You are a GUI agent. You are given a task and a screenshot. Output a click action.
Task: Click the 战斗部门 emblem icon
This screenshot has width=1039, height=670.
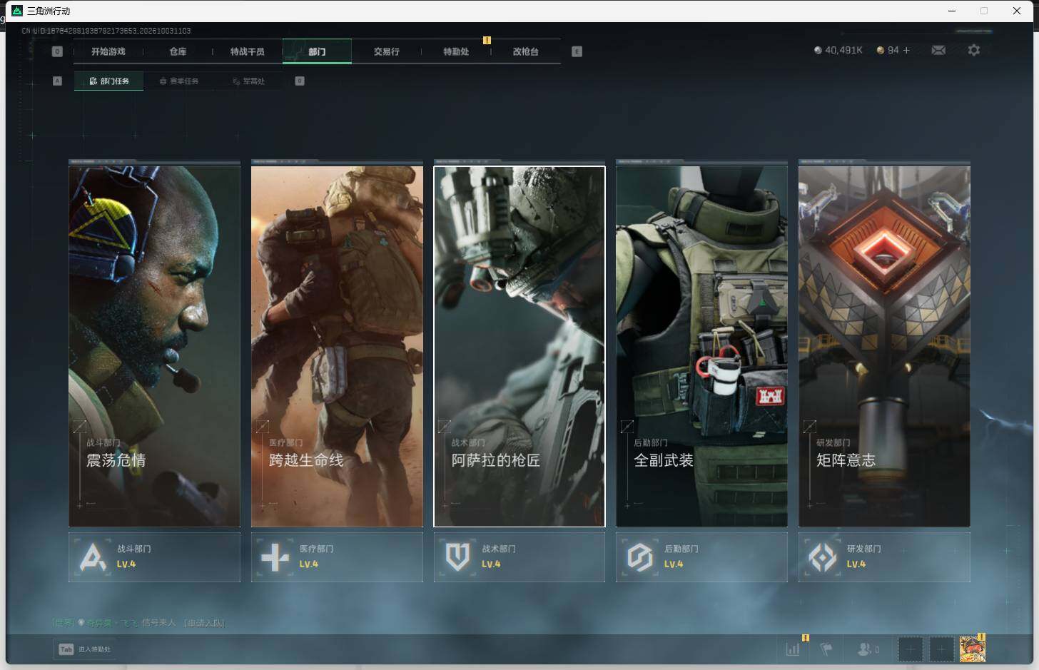coord(93,557)
